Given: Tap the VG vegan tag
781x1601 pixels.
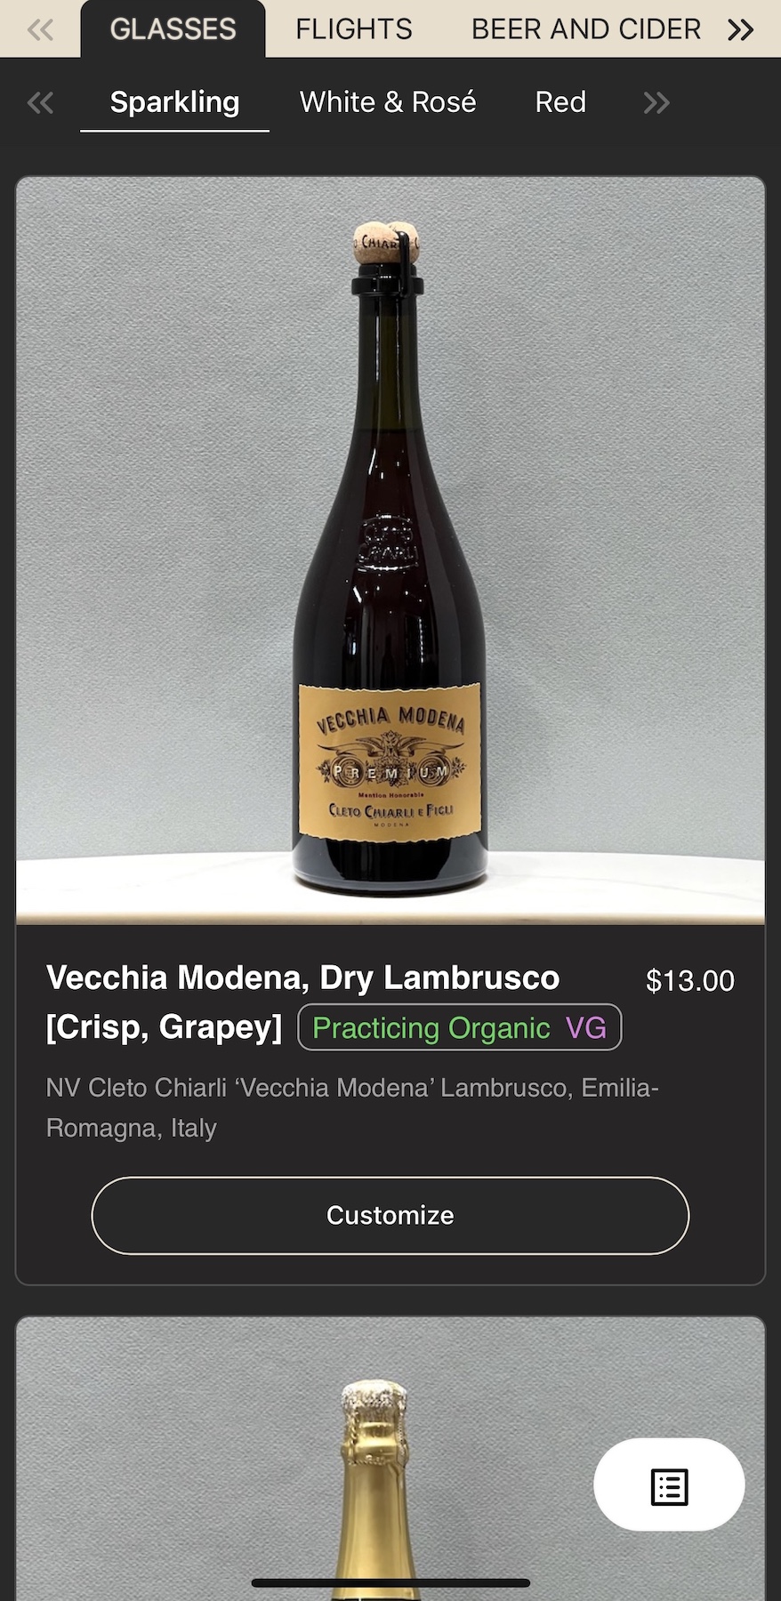Looking at the screenshot, I should tap(586, 1028).
